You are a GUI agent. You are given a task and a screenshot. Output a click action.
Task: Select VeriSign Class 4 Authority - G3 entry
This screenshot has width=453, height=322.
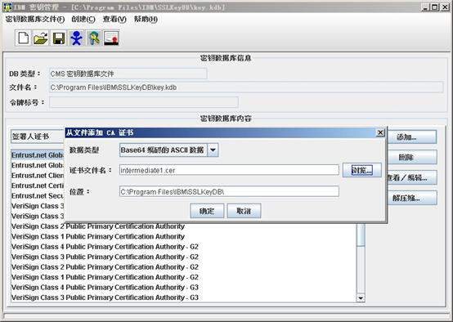pos(184,287)
